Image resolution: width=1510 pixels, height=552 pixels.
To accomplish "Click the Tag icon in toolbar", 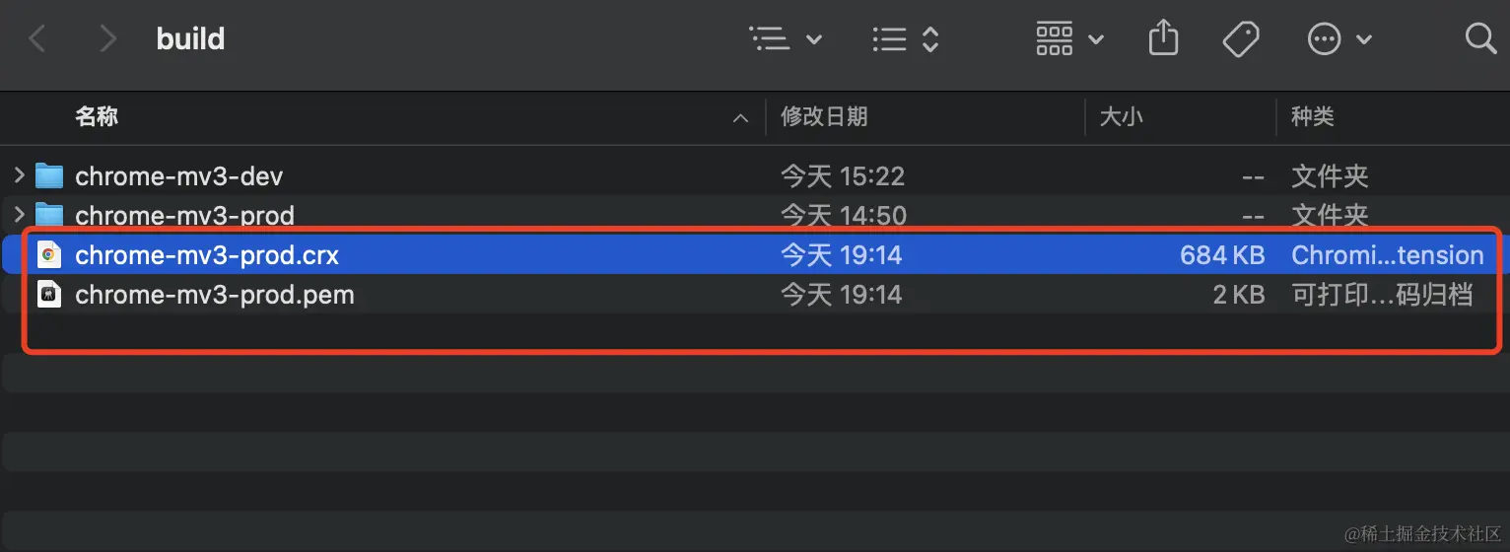I will (1241, 39).
